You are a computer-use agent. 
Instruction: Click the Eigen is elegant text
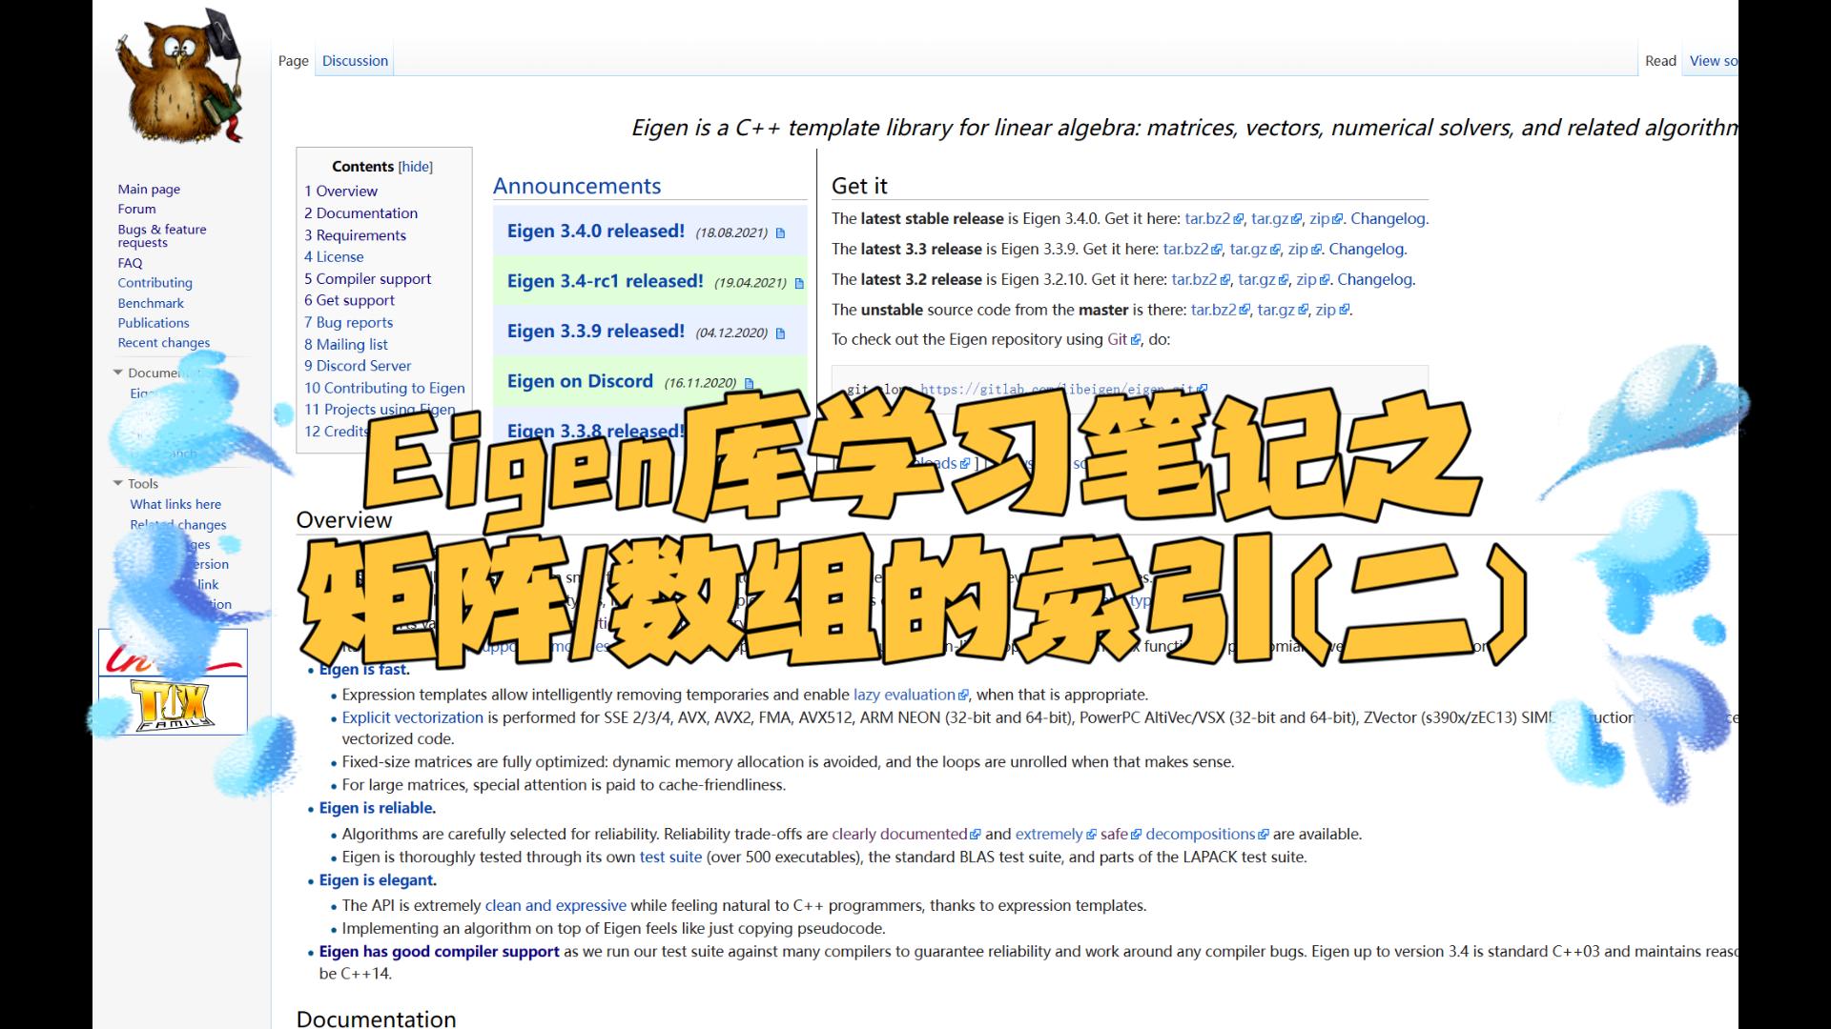pos(378,881)
